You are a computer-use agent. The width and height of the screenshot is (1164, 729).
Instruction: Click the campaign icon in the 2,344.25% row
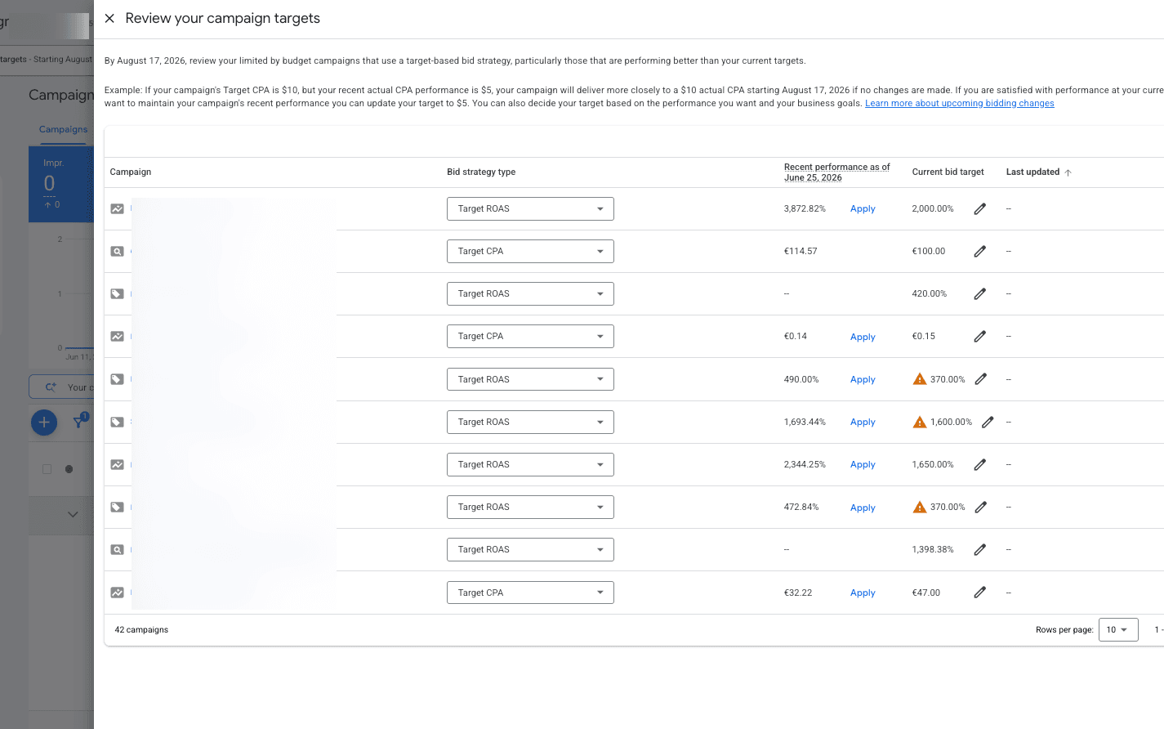pyautogui.click(x=118, y=464)
